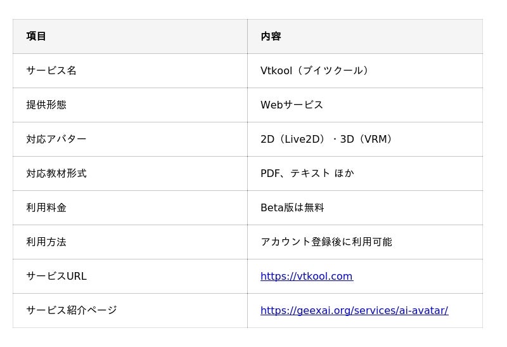The image size is (507, 347).
Task: Select the 対応アバター row label
Action: click(56, 139)
